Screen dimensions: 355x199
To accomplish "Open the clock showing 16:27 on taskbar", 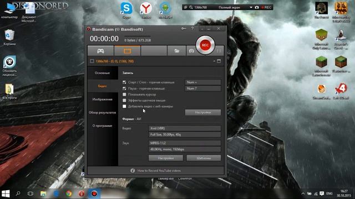I will [x=344, y=193].
